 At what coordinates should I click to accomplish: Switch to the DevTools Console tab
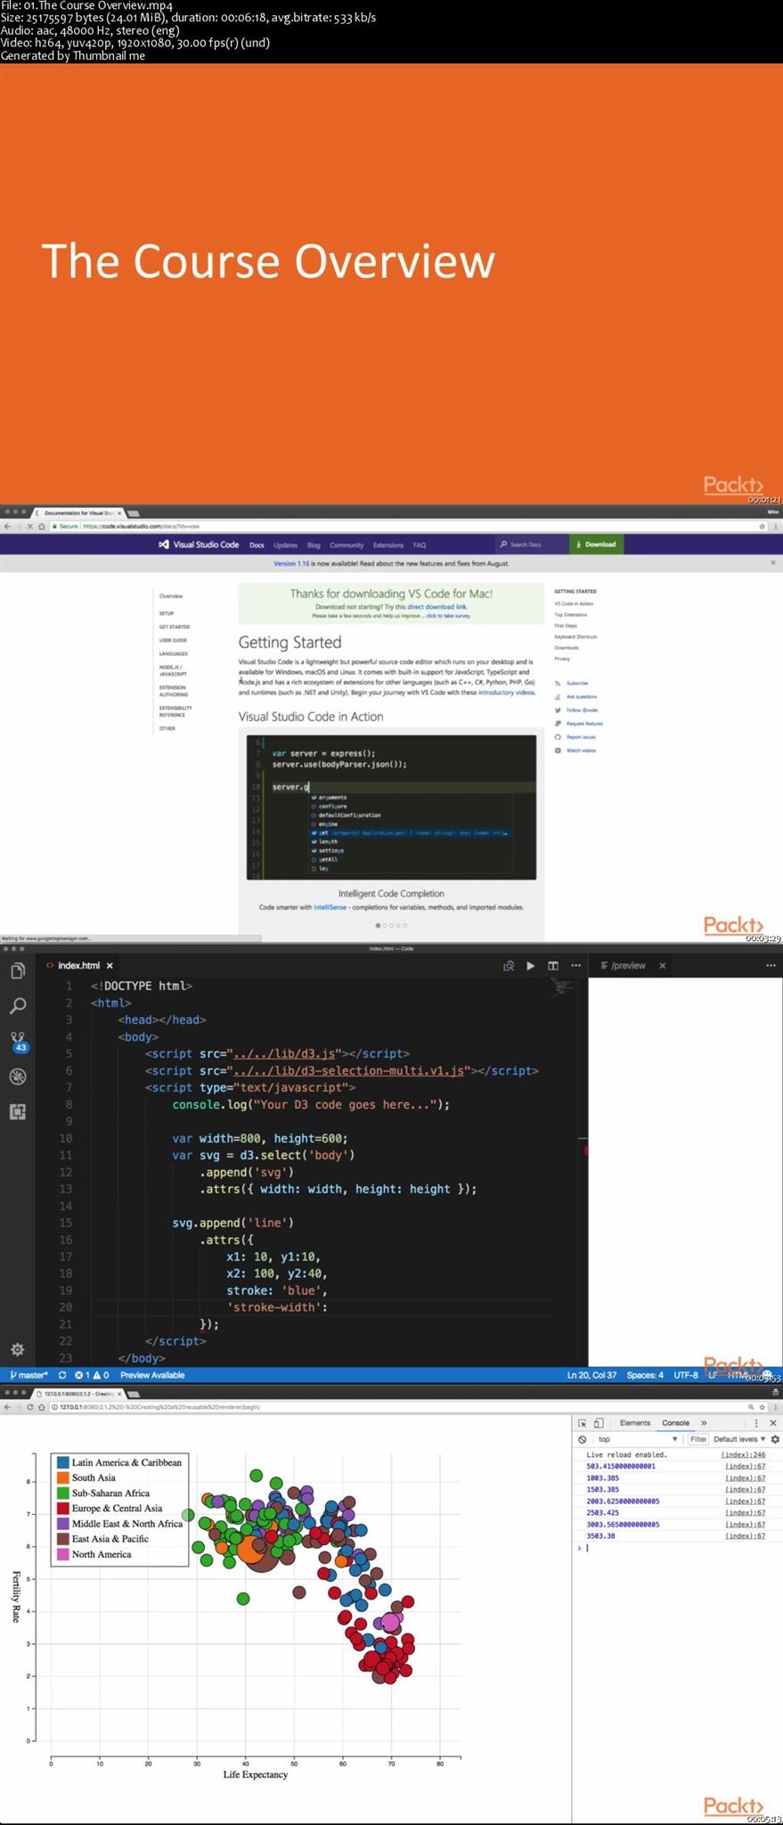click(x=675, y=1423)
